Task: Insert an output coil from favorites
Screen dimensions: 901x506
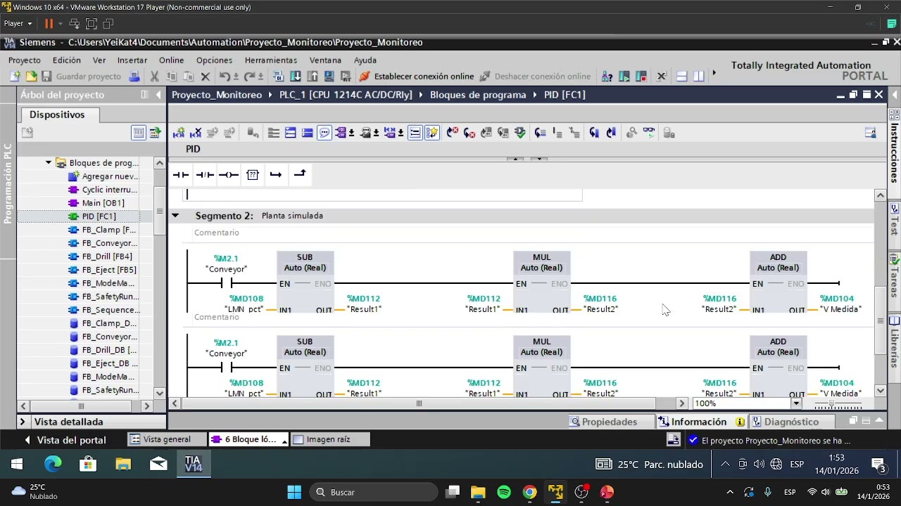Action: tap(228, 174)
